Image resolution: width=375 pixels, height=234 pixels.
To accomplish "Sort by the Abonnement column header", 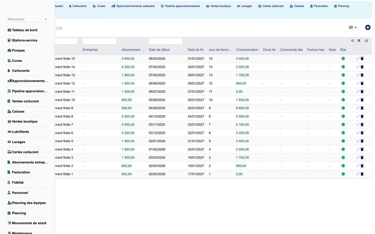I will [133, 50].
